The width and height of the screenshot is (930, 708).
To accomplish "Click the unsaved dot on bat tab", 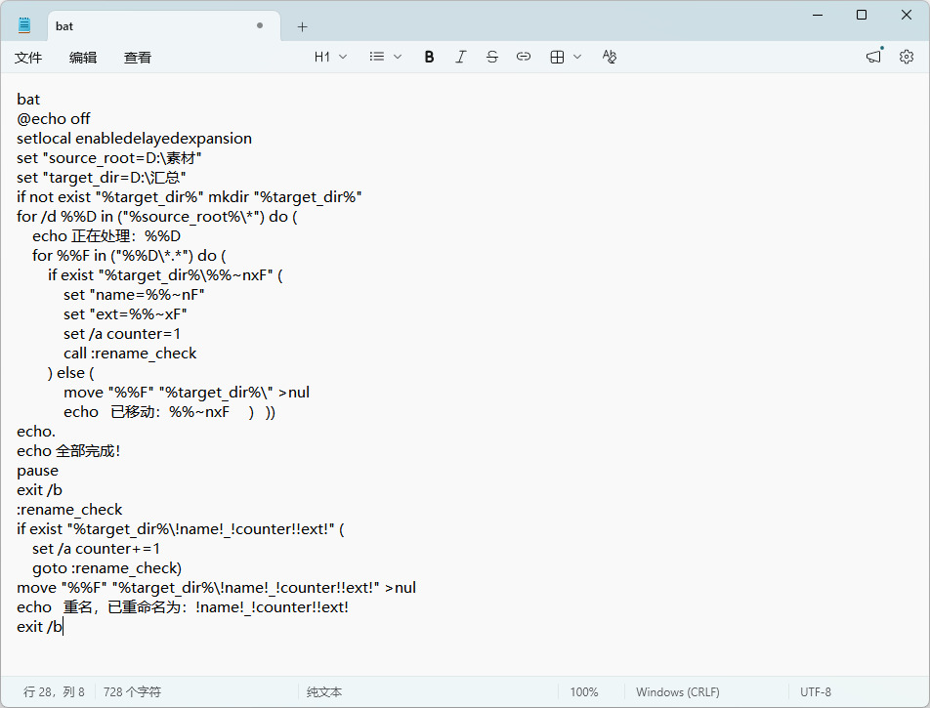I will click(260, 25).
